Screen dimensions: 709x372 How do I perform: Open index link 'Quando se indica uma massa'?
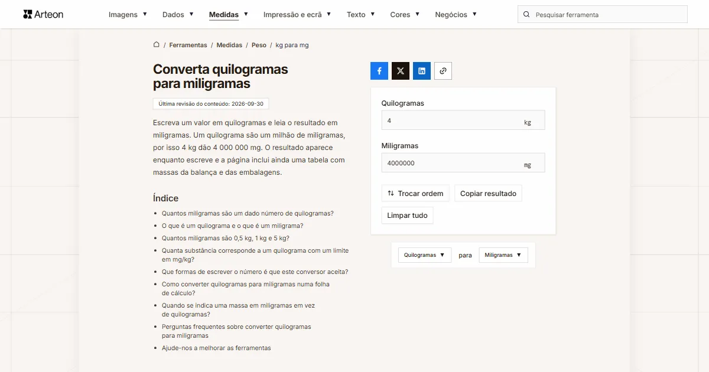pyautogui.click(x=239, y=309)
